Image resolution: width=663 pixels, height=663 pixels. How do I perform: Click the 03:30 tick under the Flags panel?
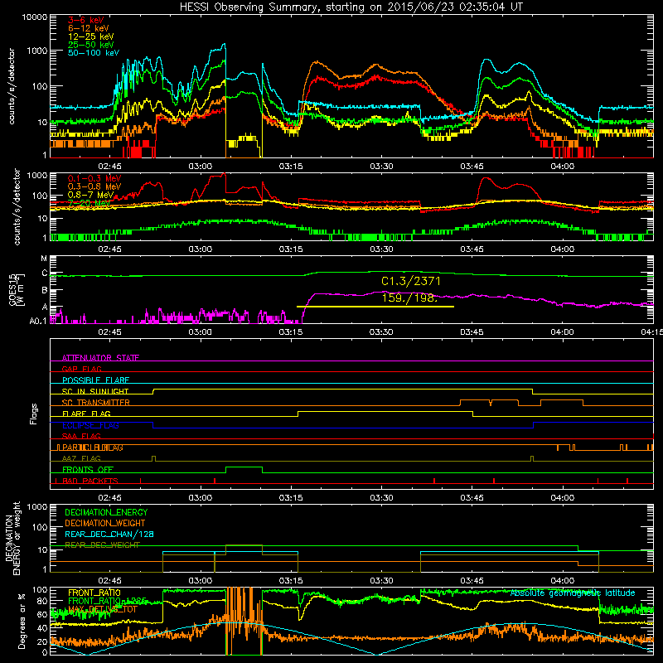381,498
